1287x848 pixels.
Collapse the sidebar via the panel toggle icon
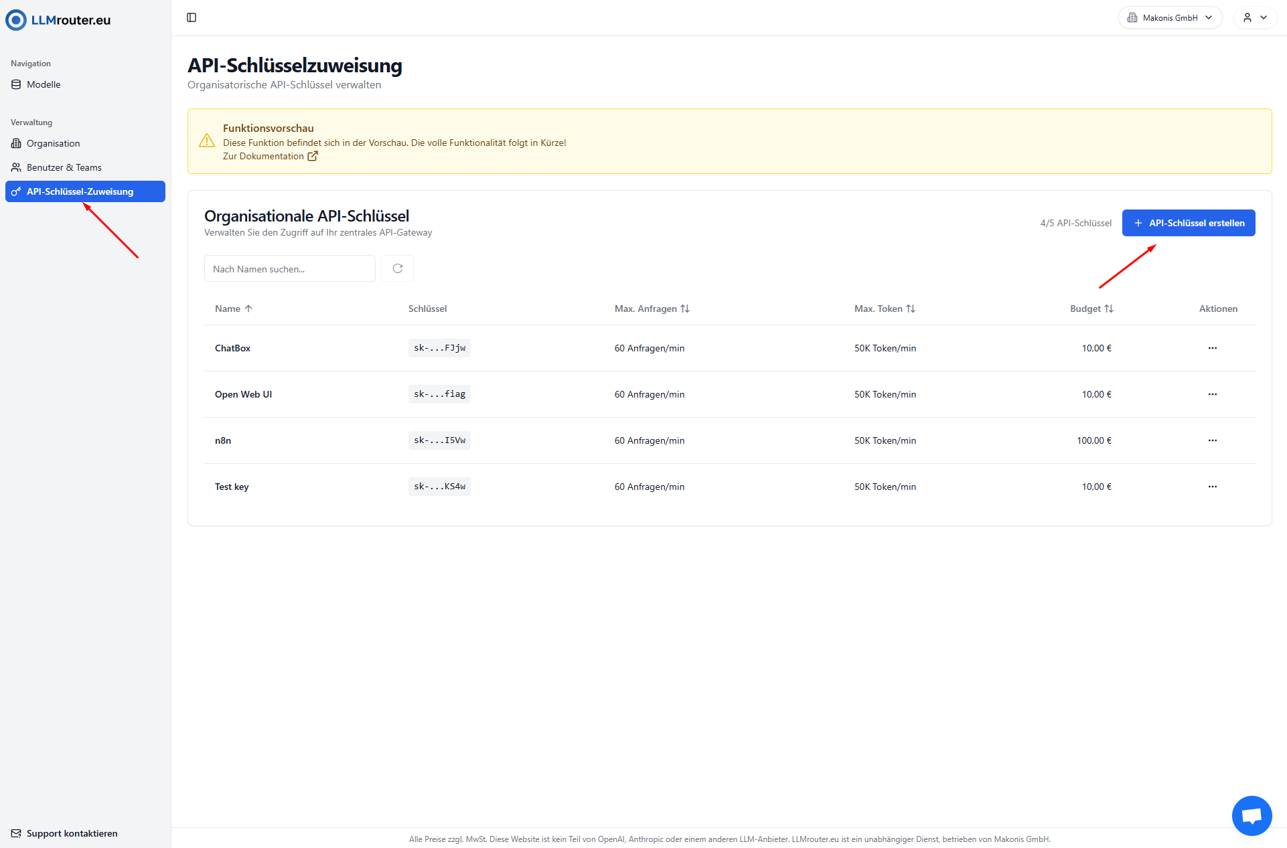pyautogui.click(x=192, y=17)
